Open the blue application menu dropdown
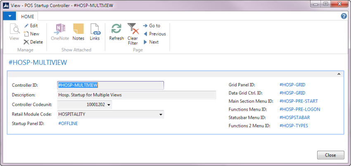Screen dimensions: 351x166 coord(9,16)
